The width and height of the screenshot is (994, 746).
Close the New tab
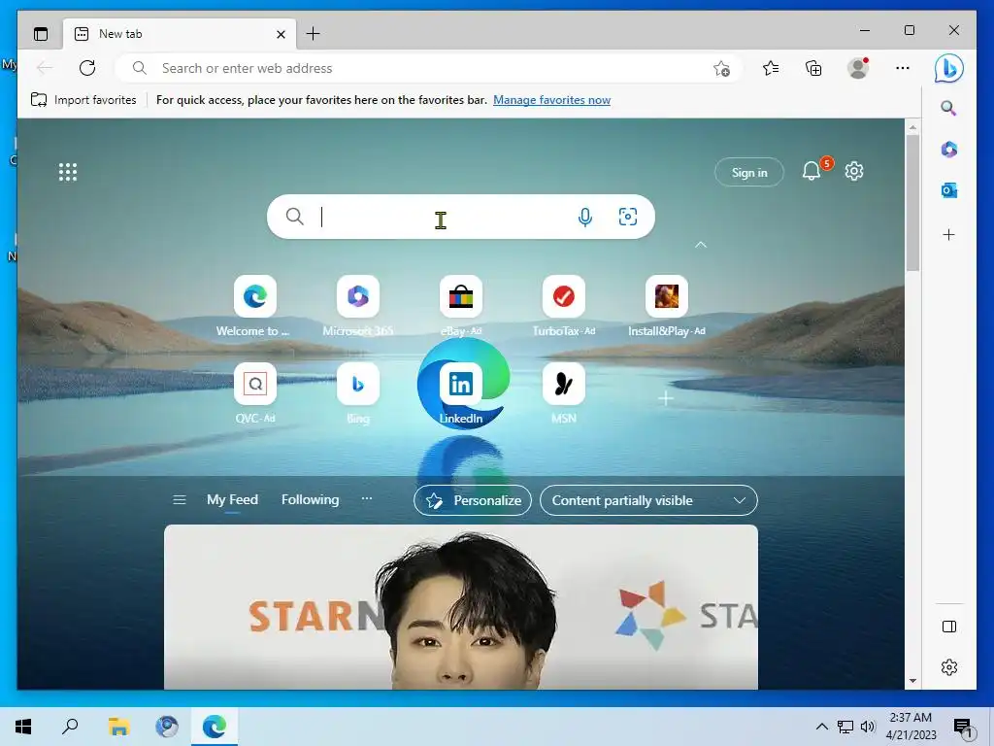[281, 34]
